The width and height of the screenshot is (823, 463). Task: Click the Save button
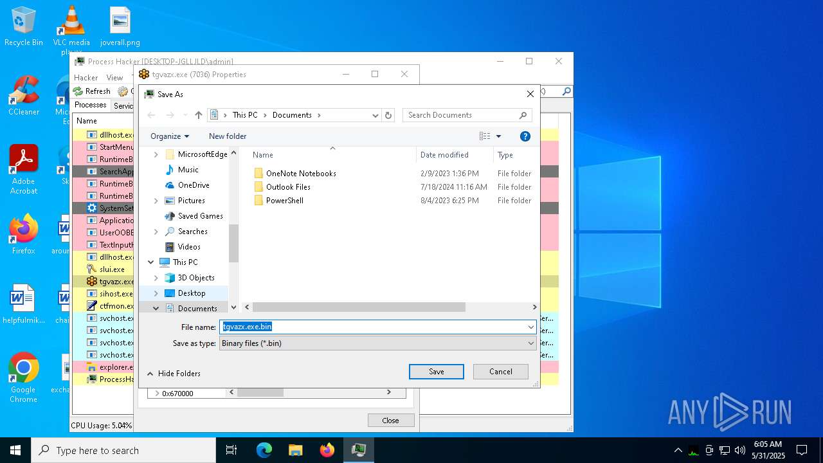pos(437,372)
